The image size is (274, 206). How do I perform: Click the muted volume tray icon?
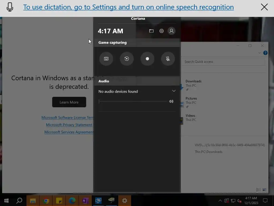click(239, 201)
